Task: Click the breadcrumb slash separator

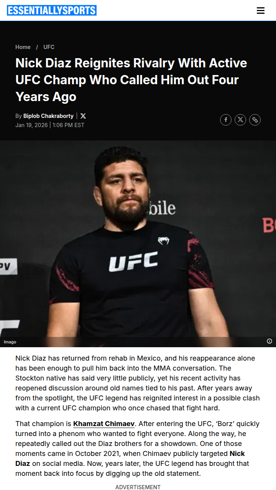Action: tap(37, 47)
